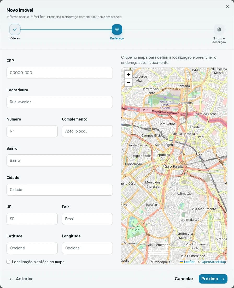Click the Higienópolis map label
This screenshot has height=288, width=234.
pos(142,156)
